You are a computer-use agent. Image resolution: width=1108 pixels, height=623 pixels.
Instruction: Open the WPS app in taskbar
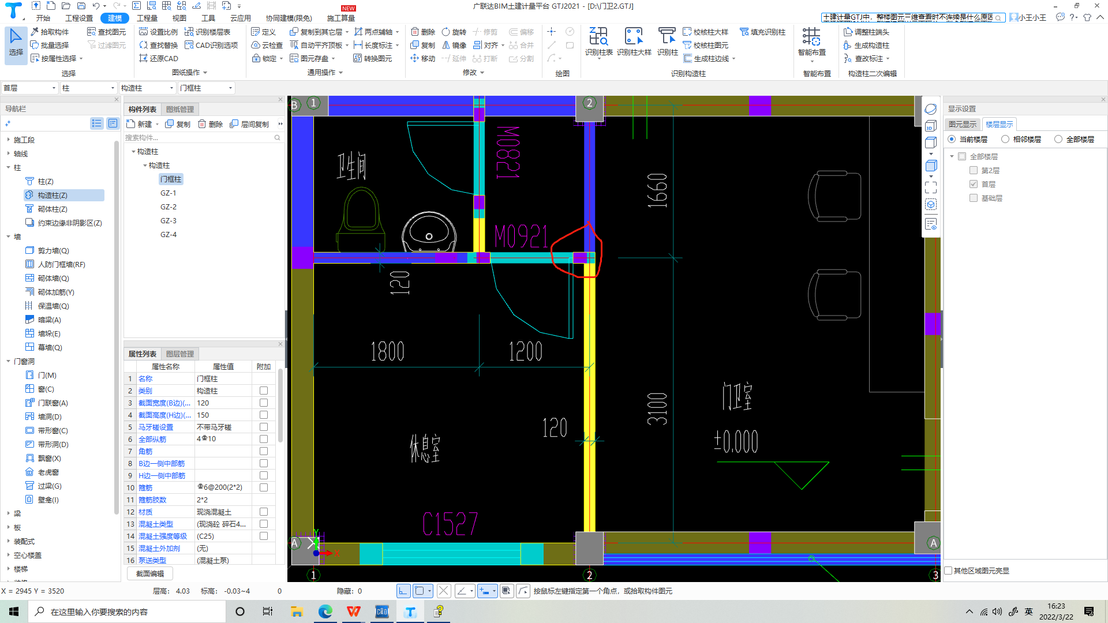coord(354,611)
